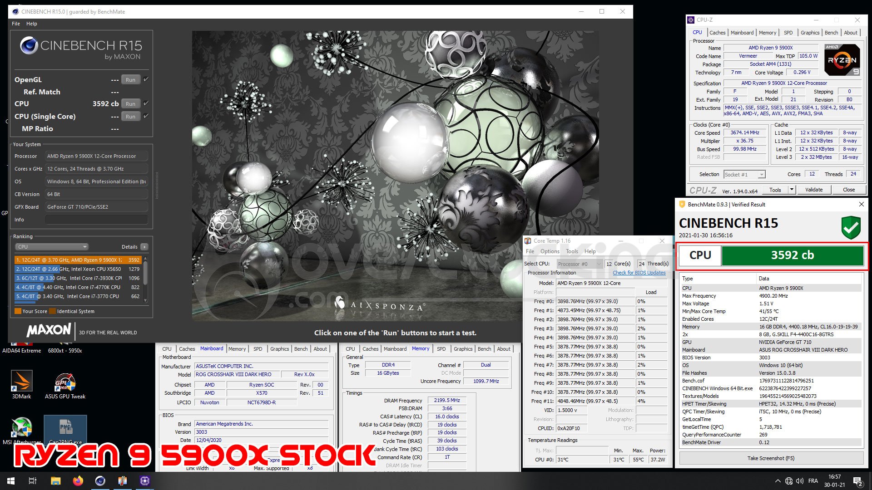Screen dimensions: 872x490
Task: Launch Firefox from the taskbar
Action: tap(78, 481)
